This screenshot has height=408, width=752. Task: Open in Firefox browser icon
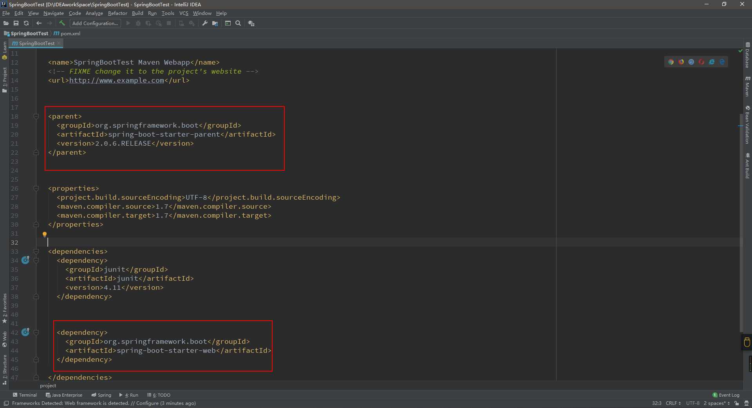tap(681, 62)
